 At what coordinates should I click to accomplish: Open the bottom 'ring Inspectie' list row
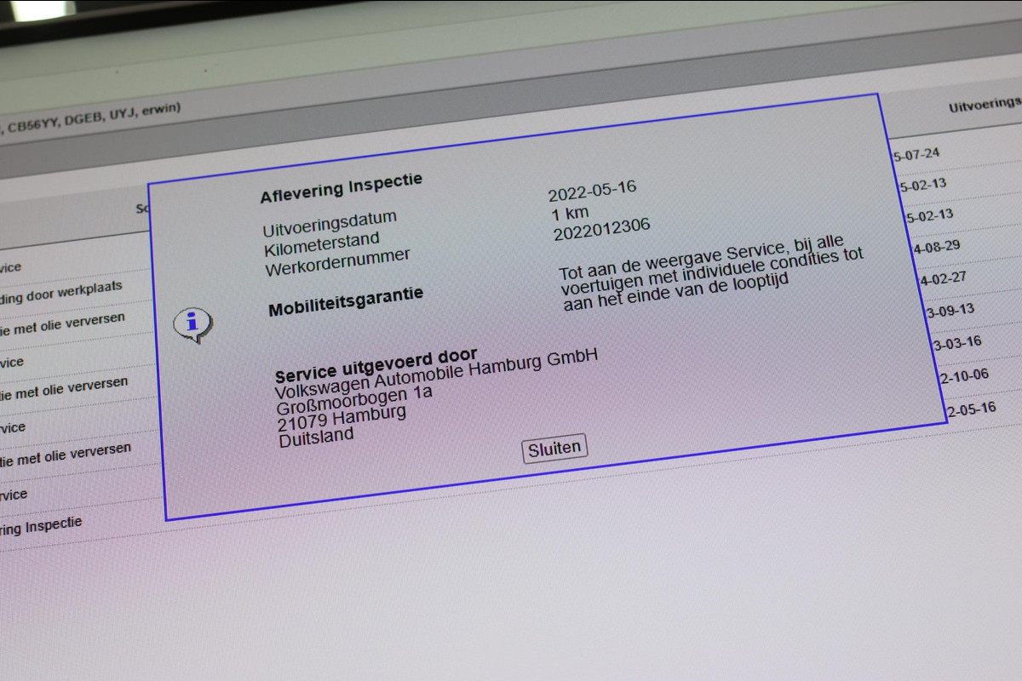[x=41, y=526]
